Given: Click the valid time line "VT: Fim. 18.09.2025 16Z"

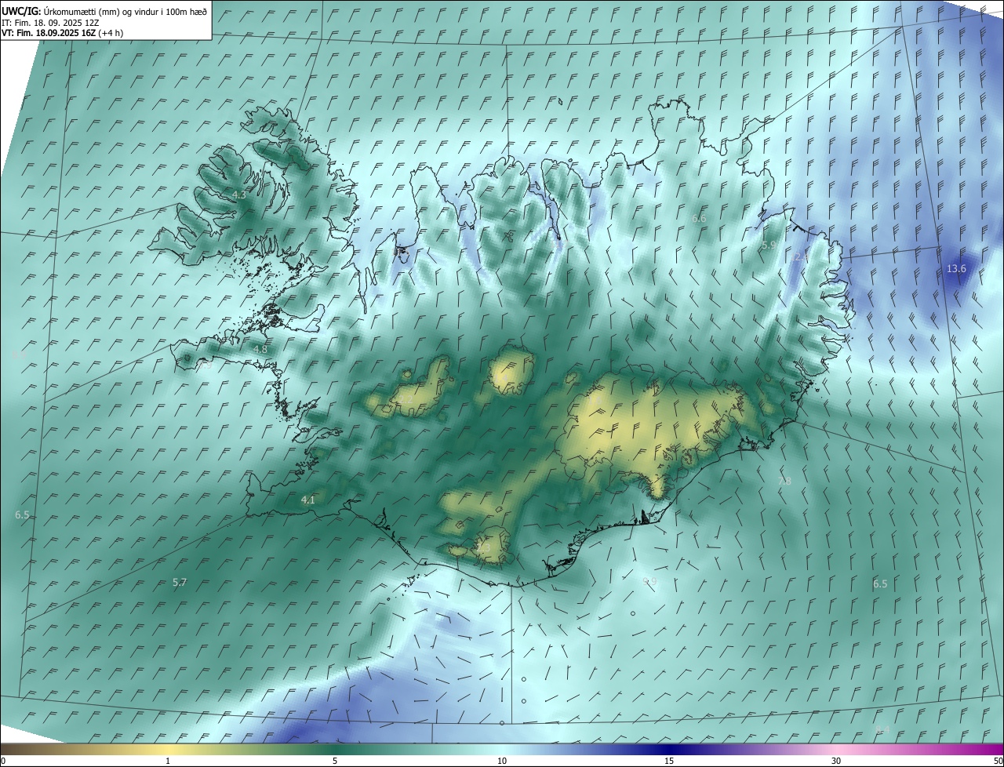Looking at the screenshot, I should (x=62, y=33).
